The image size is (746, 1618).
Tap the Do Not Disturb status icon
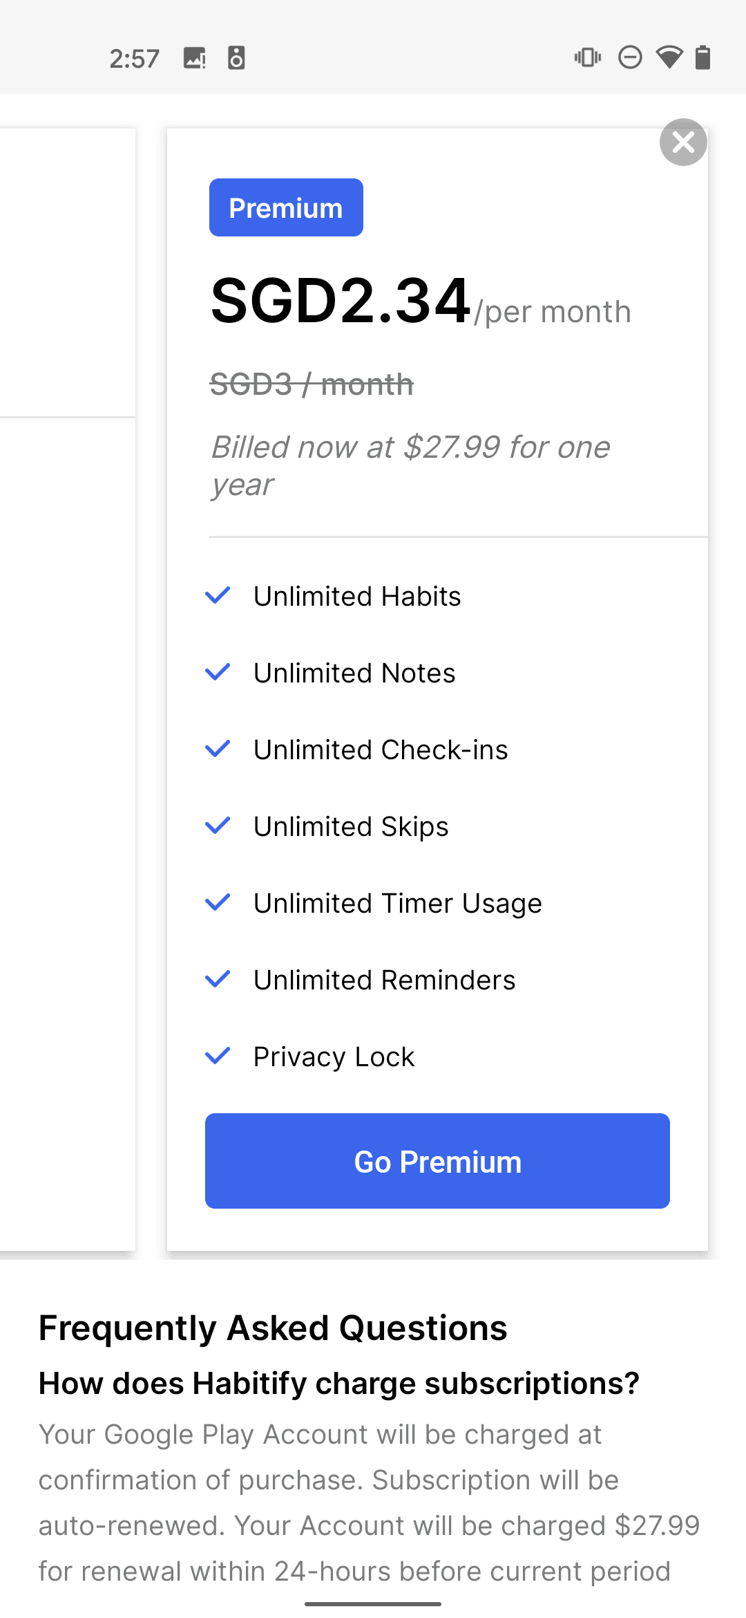(x=630, y=57)
